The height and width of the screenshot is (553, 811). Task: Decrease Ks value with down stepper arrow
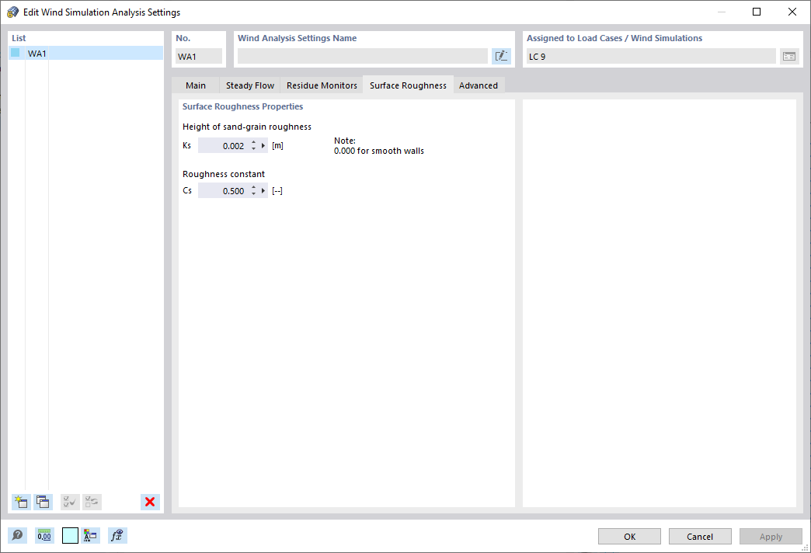point(253,149)
